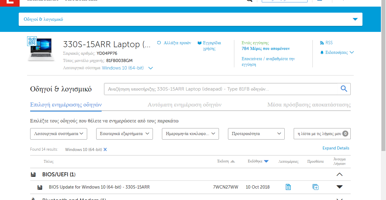
Task: Open Ημερομηνία κυκλοφορίας filter dropdown
Action: [x=190, y=134]
